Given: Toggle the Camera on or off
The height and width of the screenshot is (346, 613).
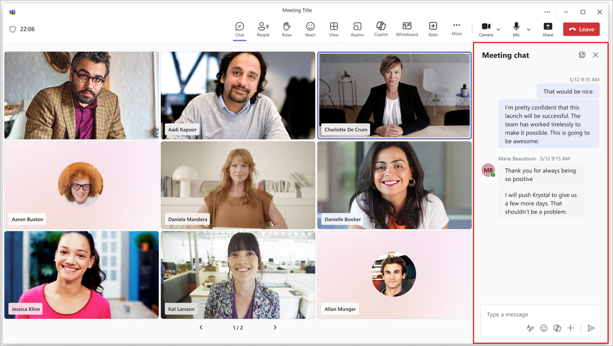Looking at the screenshot, I should (x=486, y=29).
